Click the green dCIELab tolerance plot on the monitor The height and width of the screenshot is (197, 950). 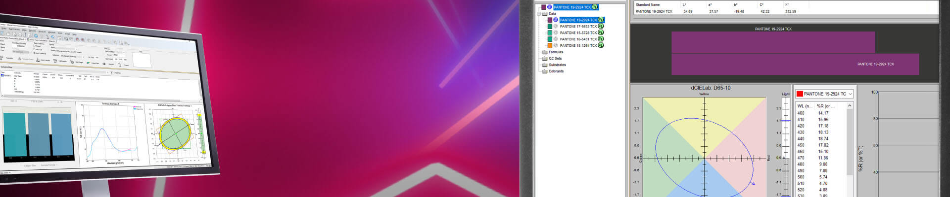176,132
